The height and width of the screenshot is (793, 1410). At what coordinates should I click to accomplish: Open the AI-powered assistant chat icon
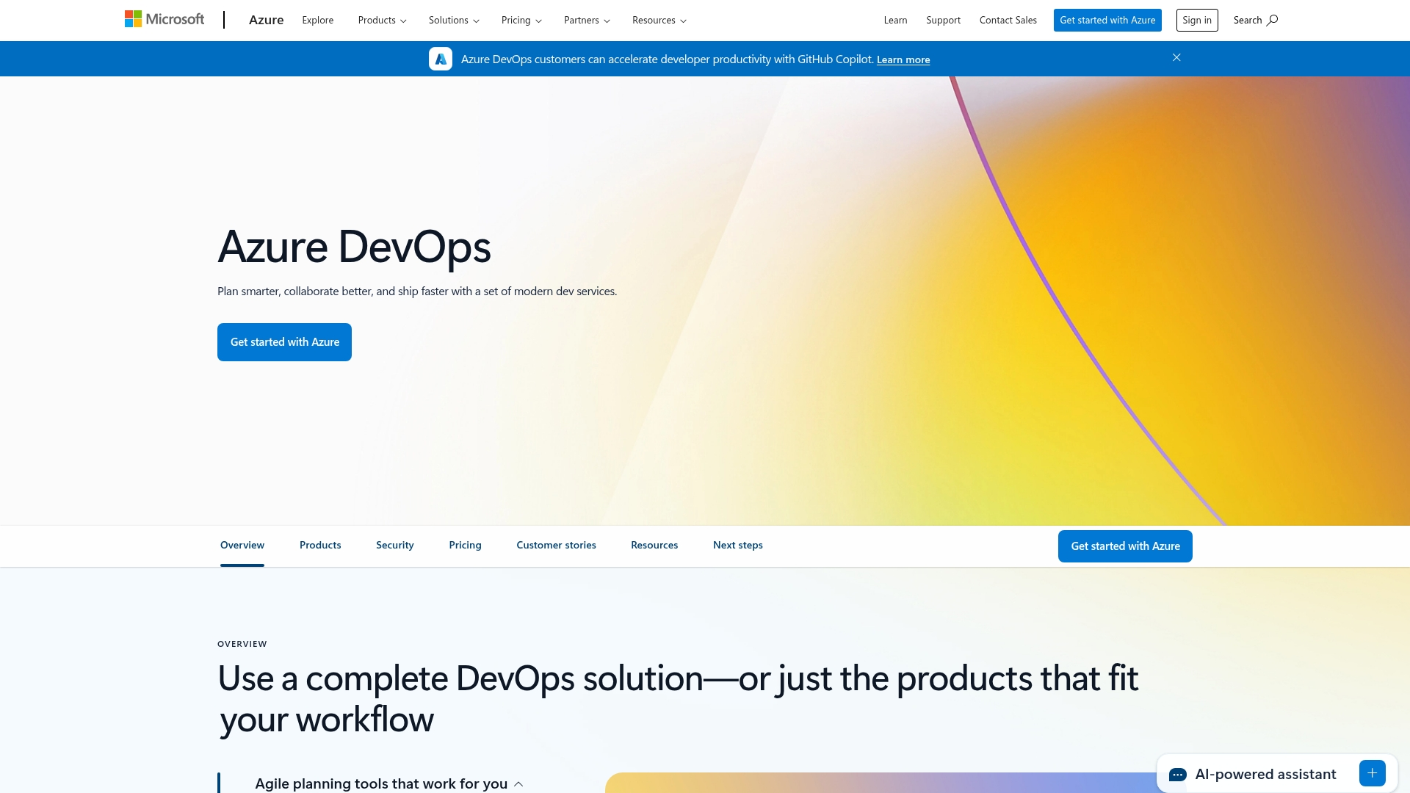pos(1178,775)
